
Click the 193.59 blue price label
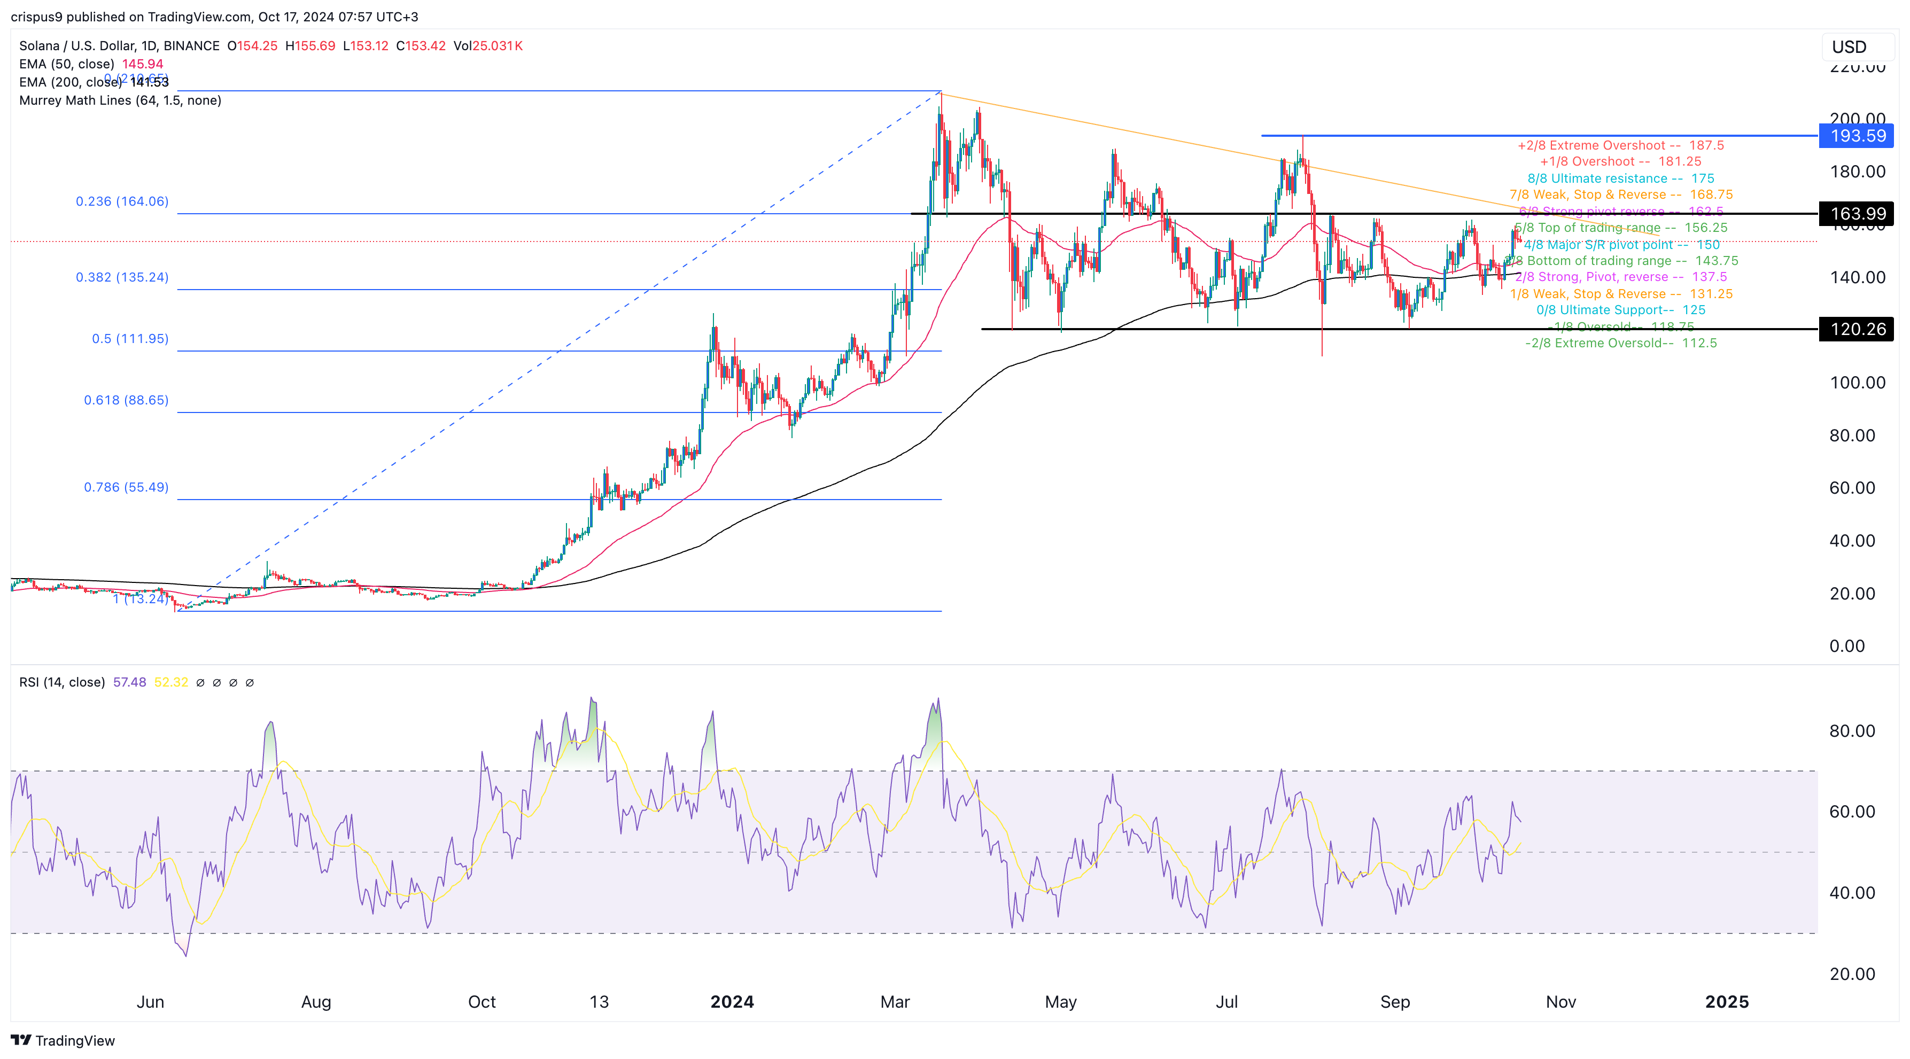tap(1857, 136)
